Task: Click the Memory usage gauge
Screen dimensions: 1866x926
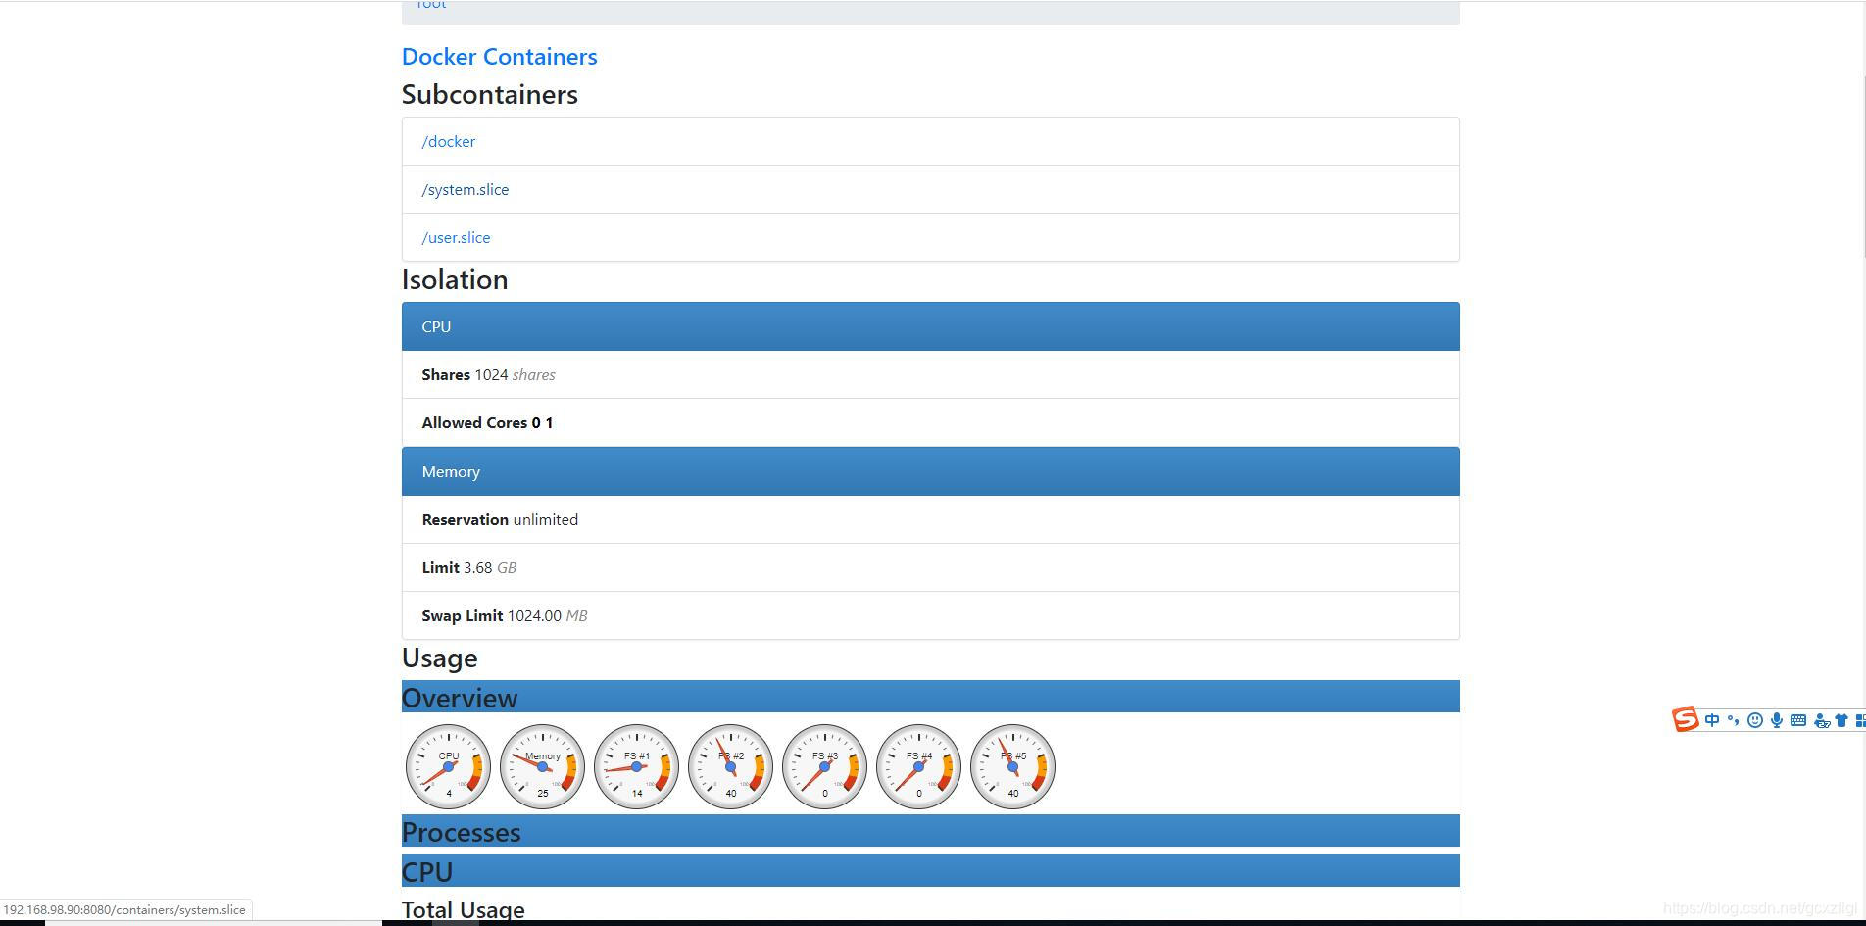Action: [542, 766]
